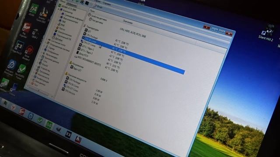
Task: Open the GIMP 2 desktop shortcut
Action: 35,34
